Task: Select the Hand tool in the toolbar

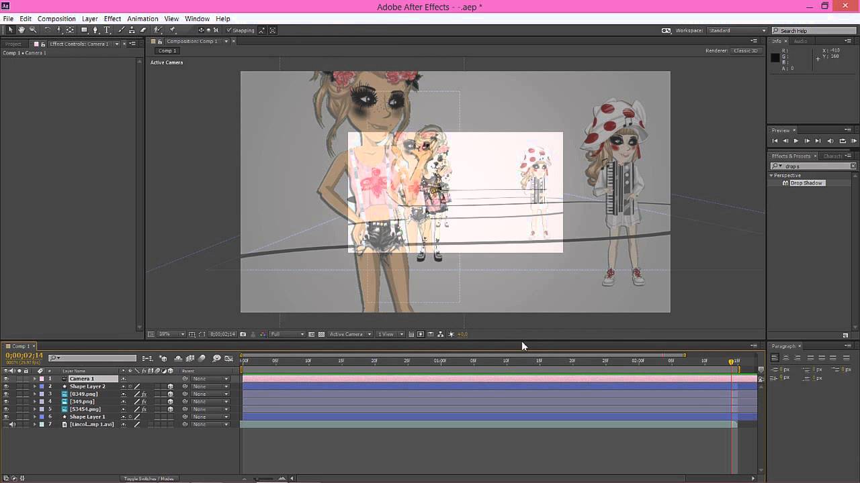Action: click(x=21, y=30)
